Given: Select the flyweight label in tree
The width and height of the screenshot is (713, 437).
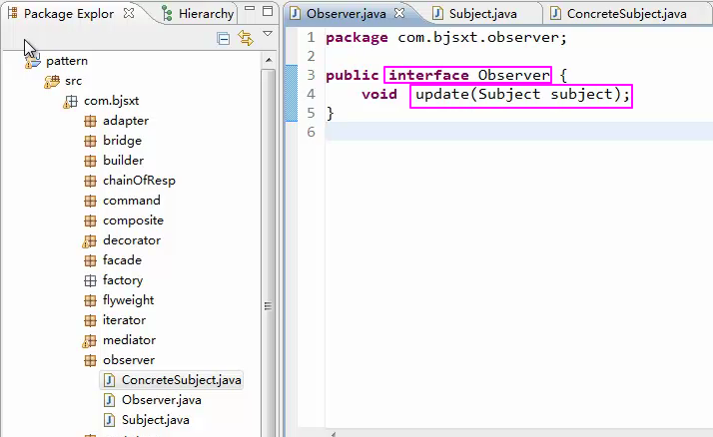Looking at the screenshot, I should tap(128, 300).
